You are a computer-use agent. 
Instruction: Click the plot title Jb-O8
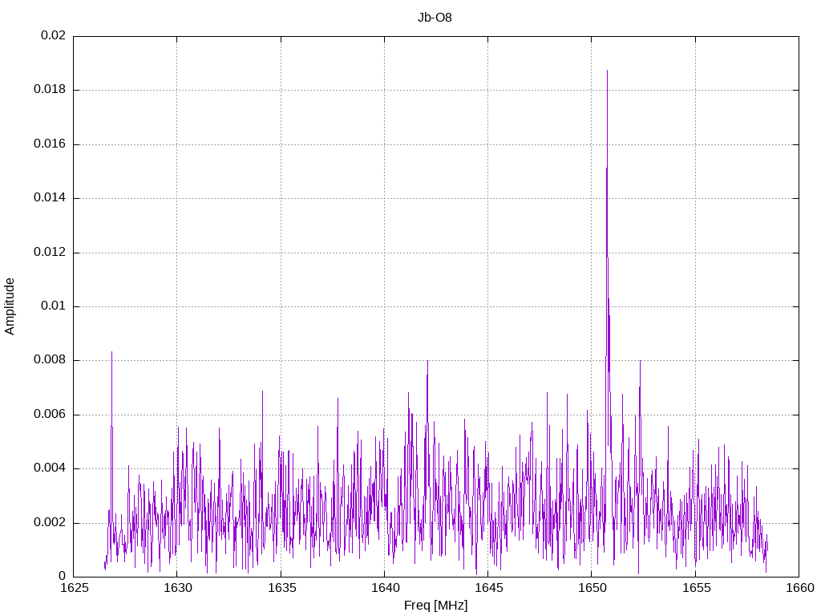click(x=435, y=17)
